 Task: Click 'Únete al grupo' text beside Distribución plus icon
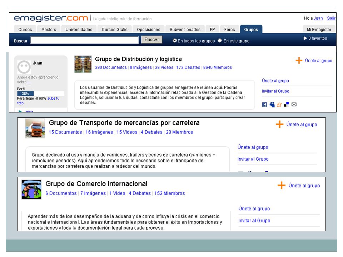pos(318,61)
